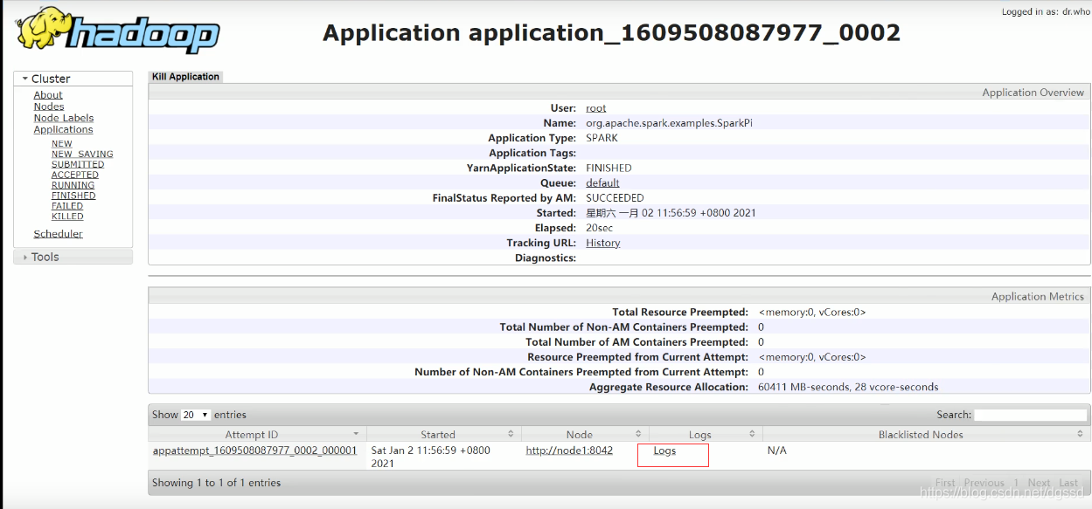Go to First page of attempts
This screenshot has height=509, width=1092.
pos(945,483)
